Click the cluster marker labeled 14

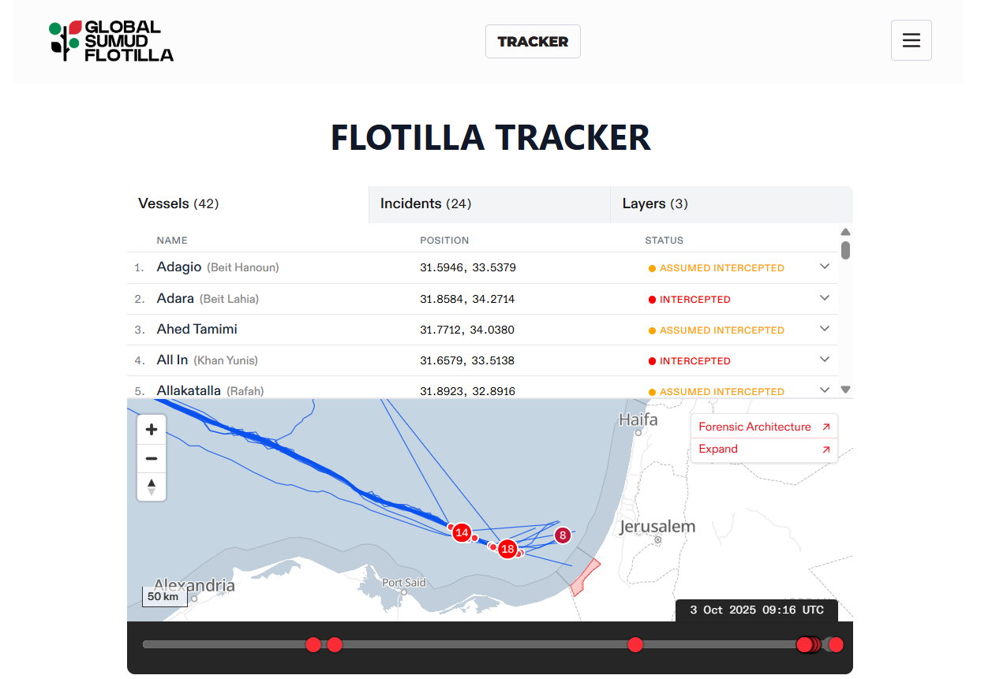pos(462,533)
